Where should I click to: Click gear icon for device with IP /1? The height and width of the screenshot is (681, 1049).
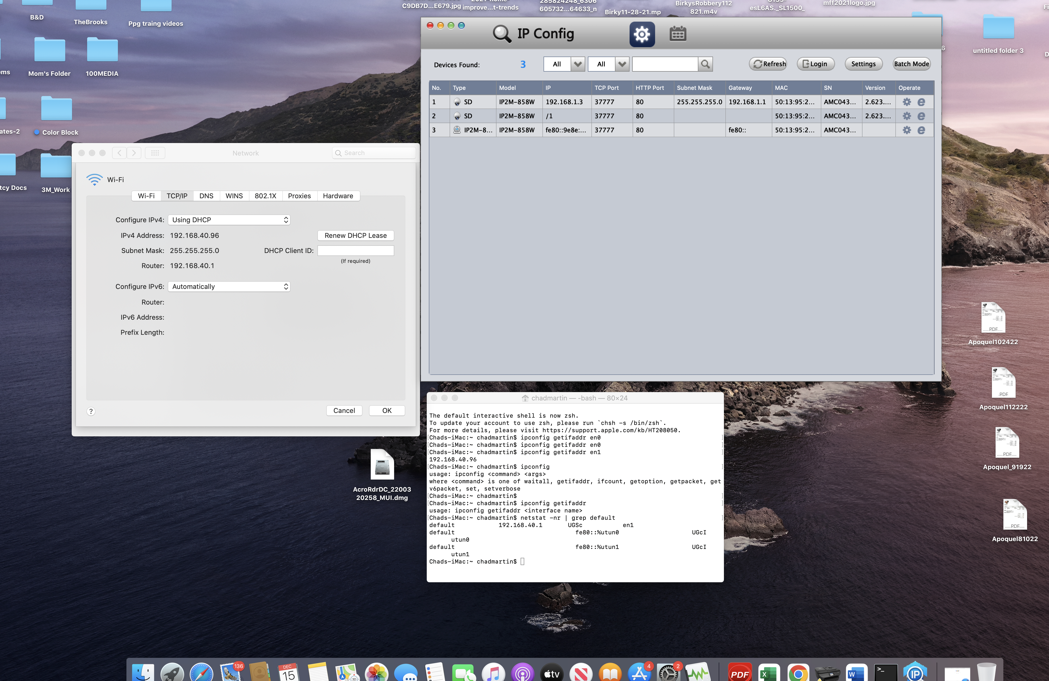click(x=907, y=116)
